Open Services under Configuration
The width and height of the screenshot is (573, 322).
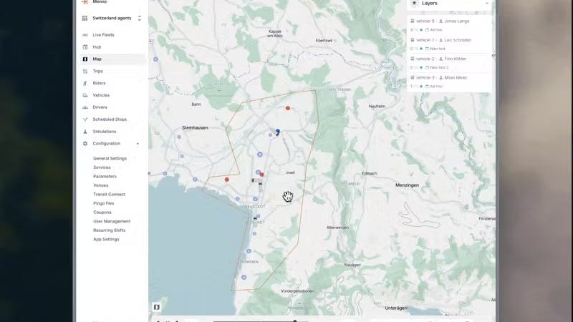point(102,167)
